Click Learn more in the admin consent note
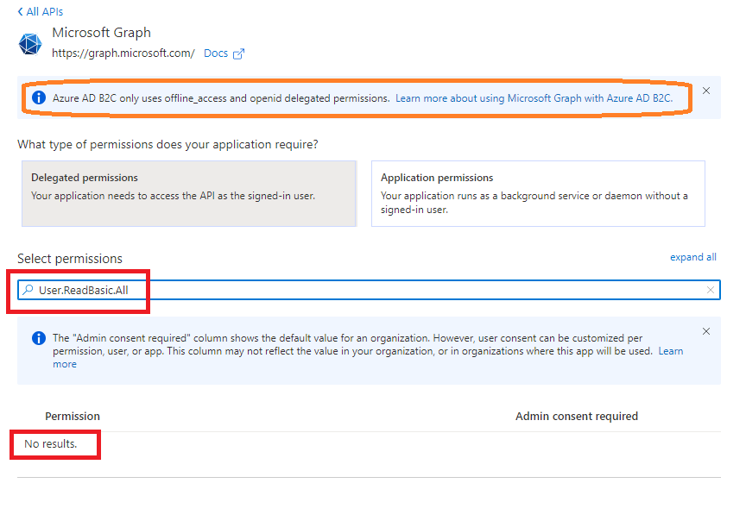This screenshot has height=521, width=746. coord(671,351)
